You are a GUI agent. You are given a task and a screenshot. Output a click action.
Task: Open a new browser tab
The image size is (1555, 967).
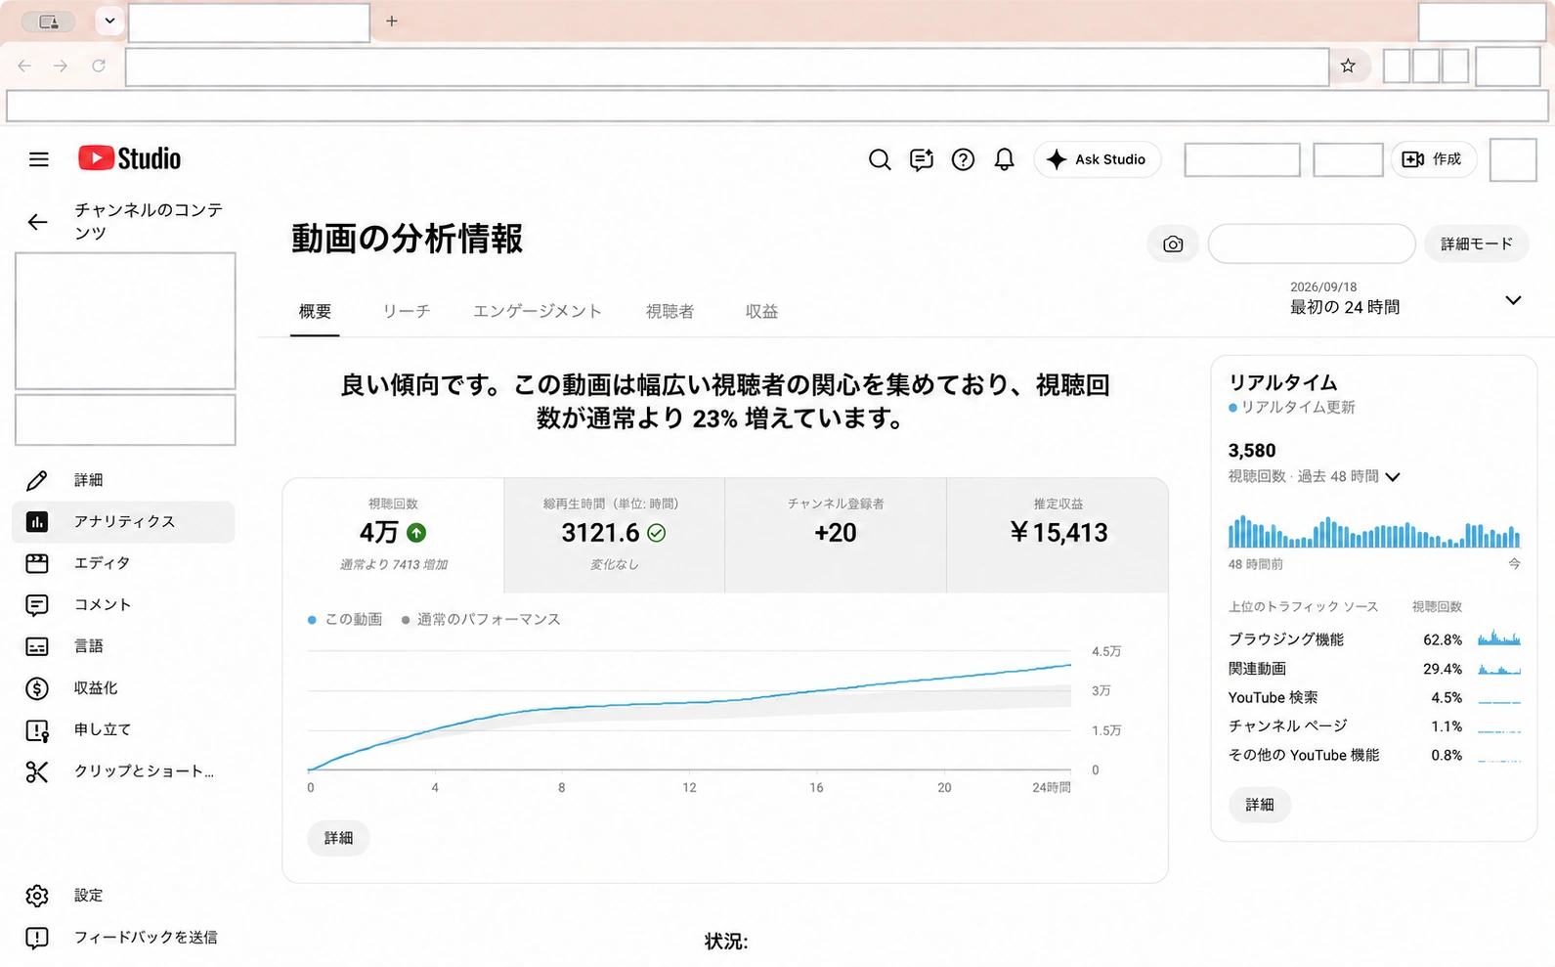(392, 21)
